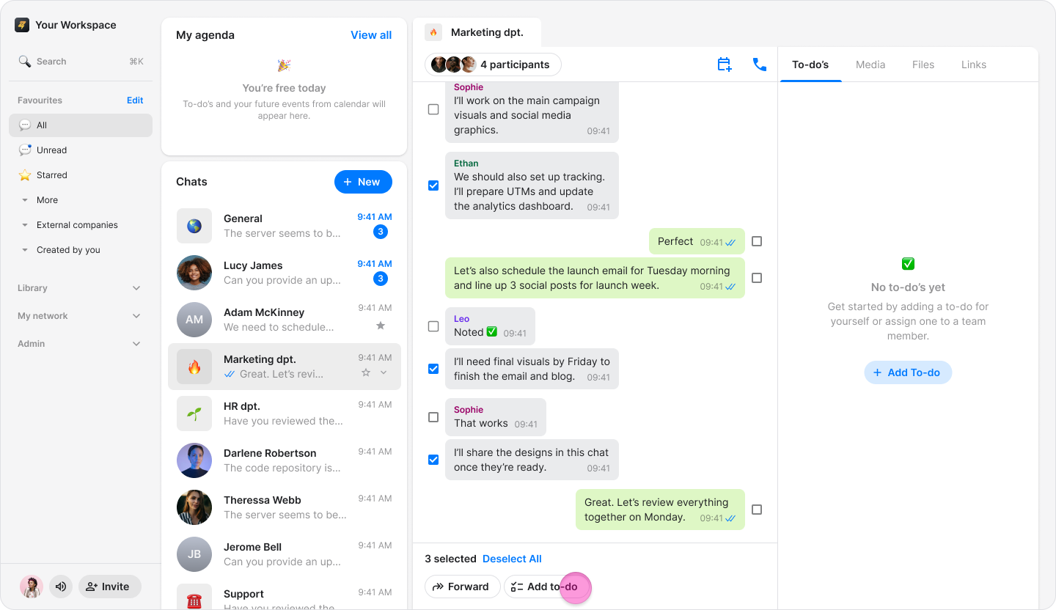Click the Add To-do button in panel
1056x610 pixels.
tap(908, 372)
